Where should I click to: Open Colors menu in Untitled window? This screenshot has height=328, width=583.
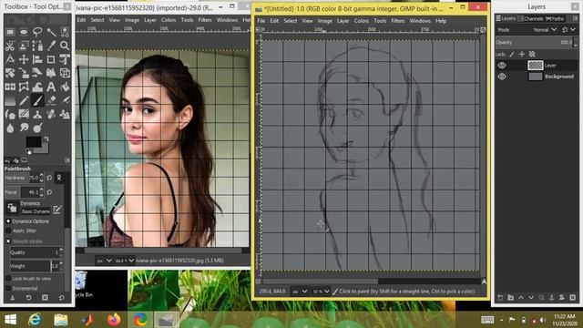coord(361,21)
